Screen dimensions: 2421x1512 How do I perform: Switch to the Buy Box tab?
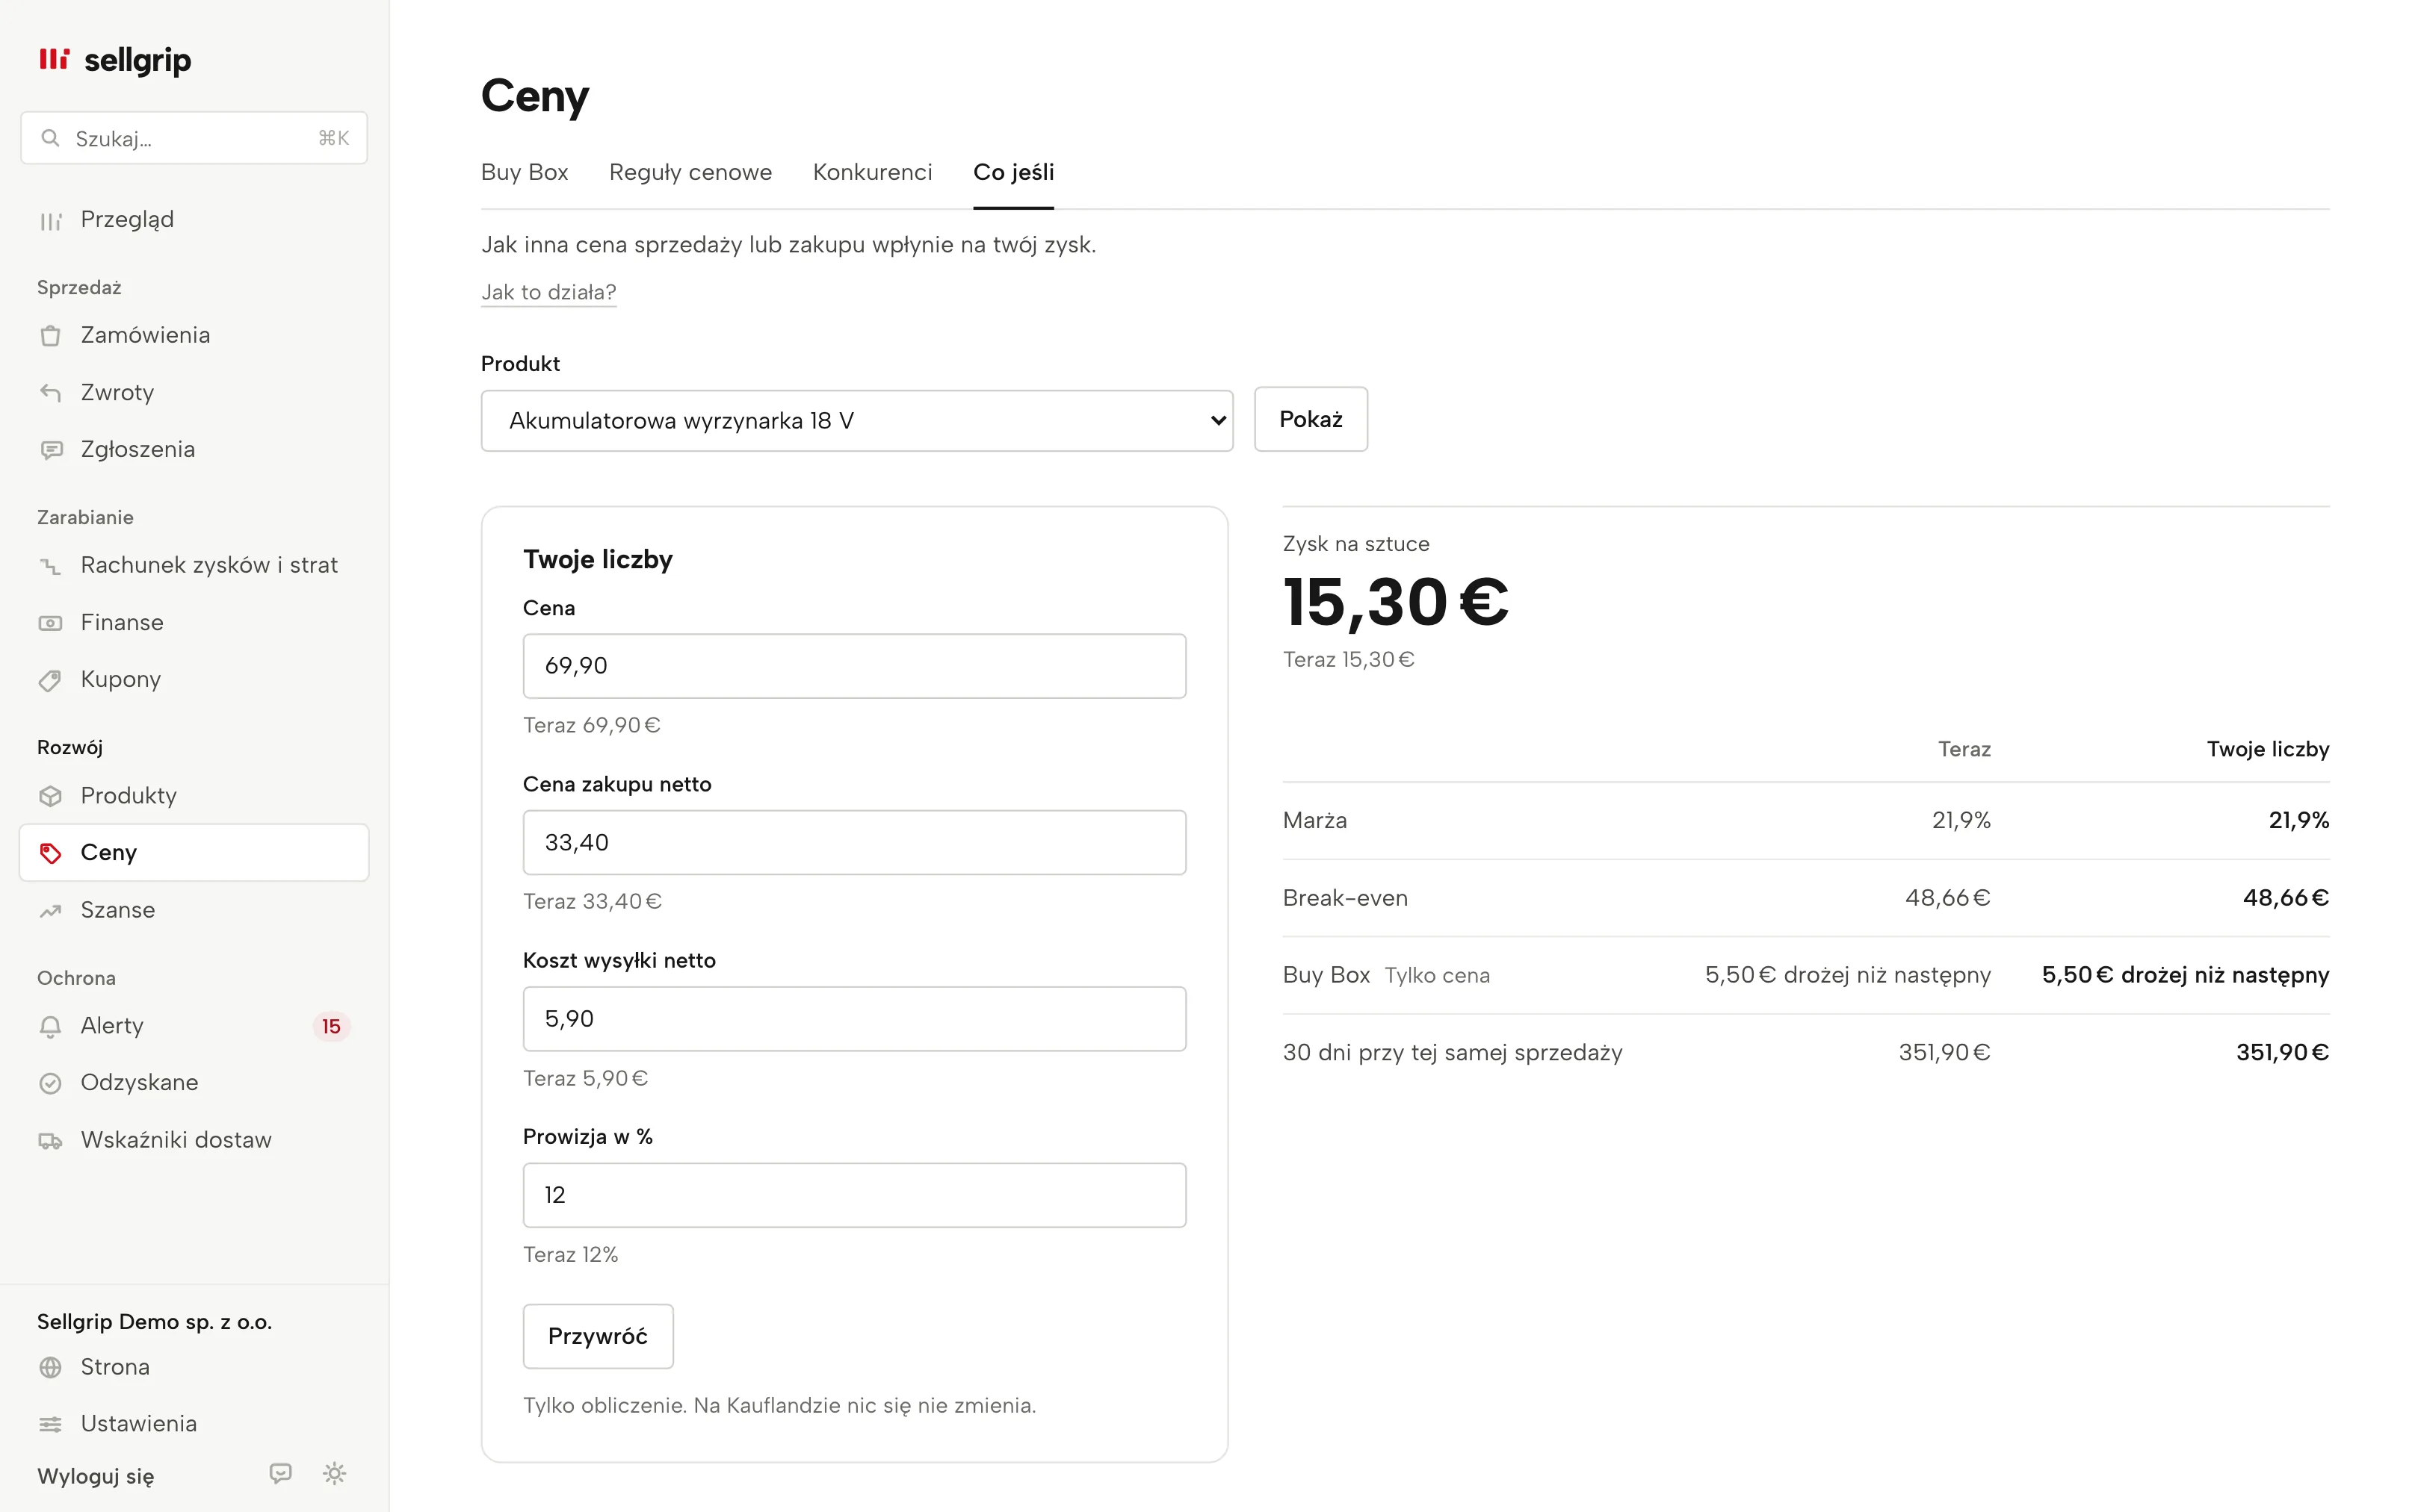pos(525,172)
